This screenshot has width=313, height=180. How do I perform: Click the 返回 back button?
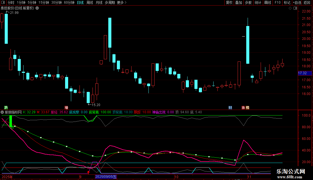pyautogui.click(x=307, y=2)
